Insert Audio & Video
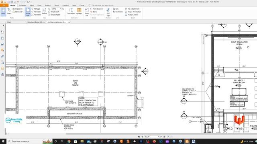The height and width of the screenshot is (144, 257). pos(132,15)
